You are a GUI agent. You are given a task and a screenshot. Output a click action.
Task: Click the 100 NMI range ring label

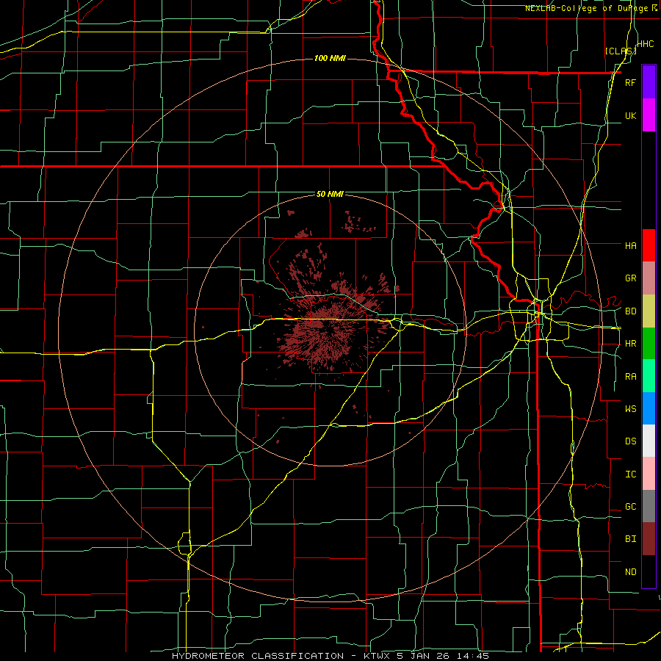point(330,58)
